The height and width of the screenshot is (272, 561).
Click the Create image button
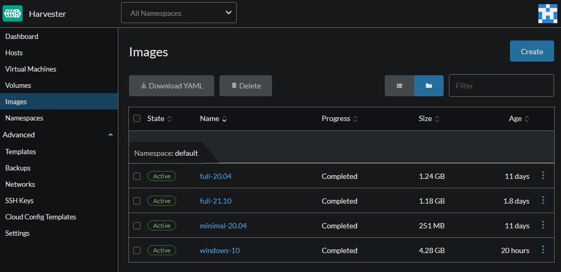(532, 51)
